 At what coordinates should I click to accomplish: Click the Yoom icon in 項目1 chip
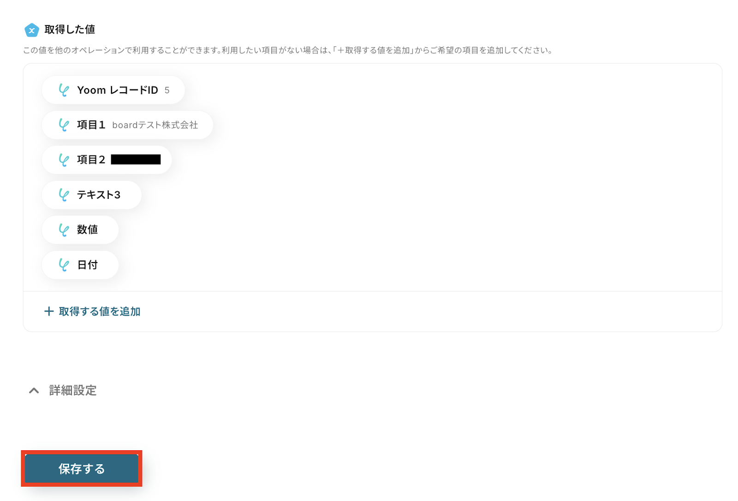64,125
